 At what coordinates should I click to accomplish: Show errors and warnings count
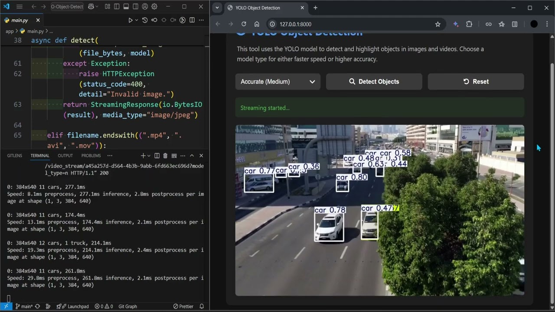point(104,306)
